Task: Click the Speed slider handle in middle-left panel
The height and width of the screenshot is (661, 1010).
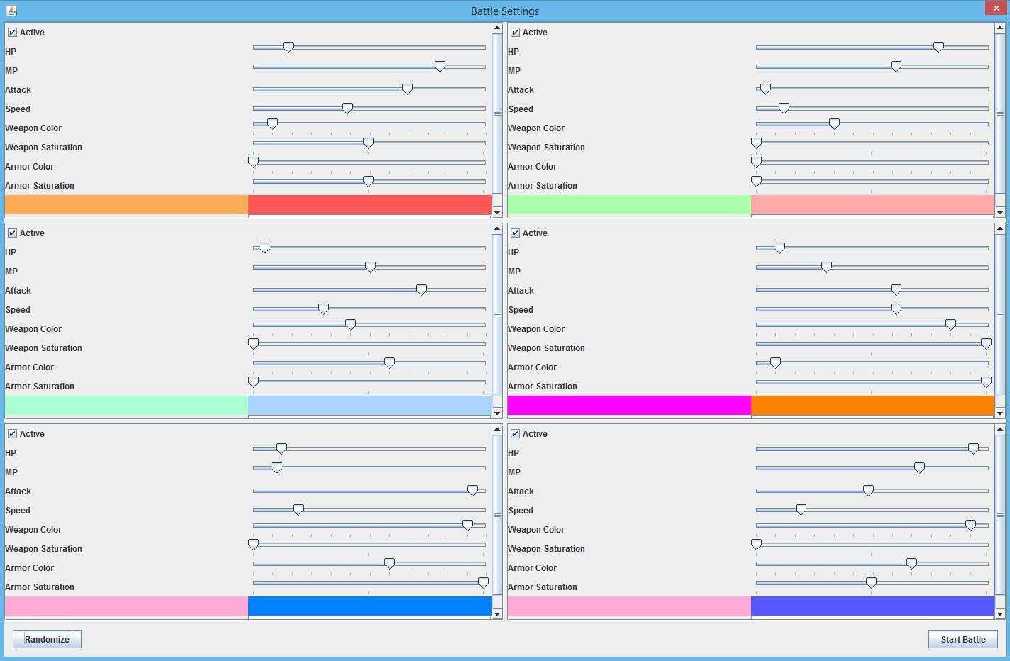Action: pyautogui.click(x=323, y=309)
